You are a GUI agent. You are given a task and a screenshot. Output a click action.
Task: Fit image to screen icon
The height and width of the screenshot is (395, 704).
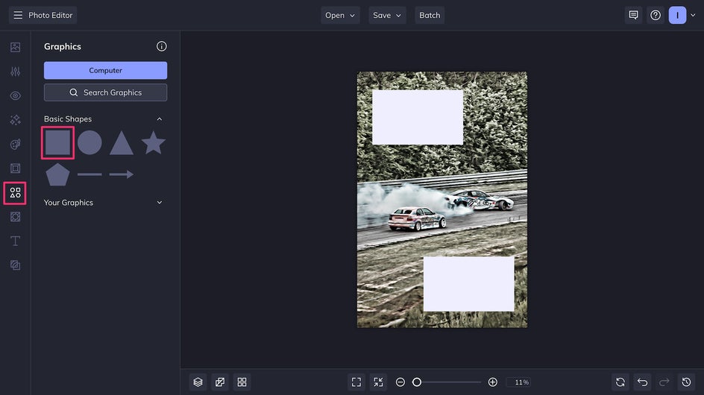[x=356, y=382]
